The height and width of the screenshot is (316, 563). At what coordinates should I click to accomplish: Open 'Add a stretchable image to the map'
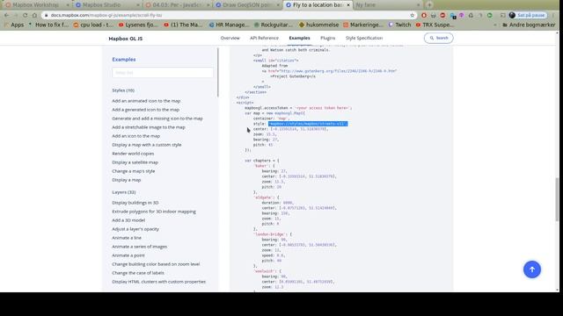click(x=149, y=127)
